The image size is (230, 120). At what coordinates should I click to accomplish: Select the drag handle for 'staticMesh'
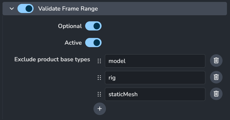tap(99, 94)
